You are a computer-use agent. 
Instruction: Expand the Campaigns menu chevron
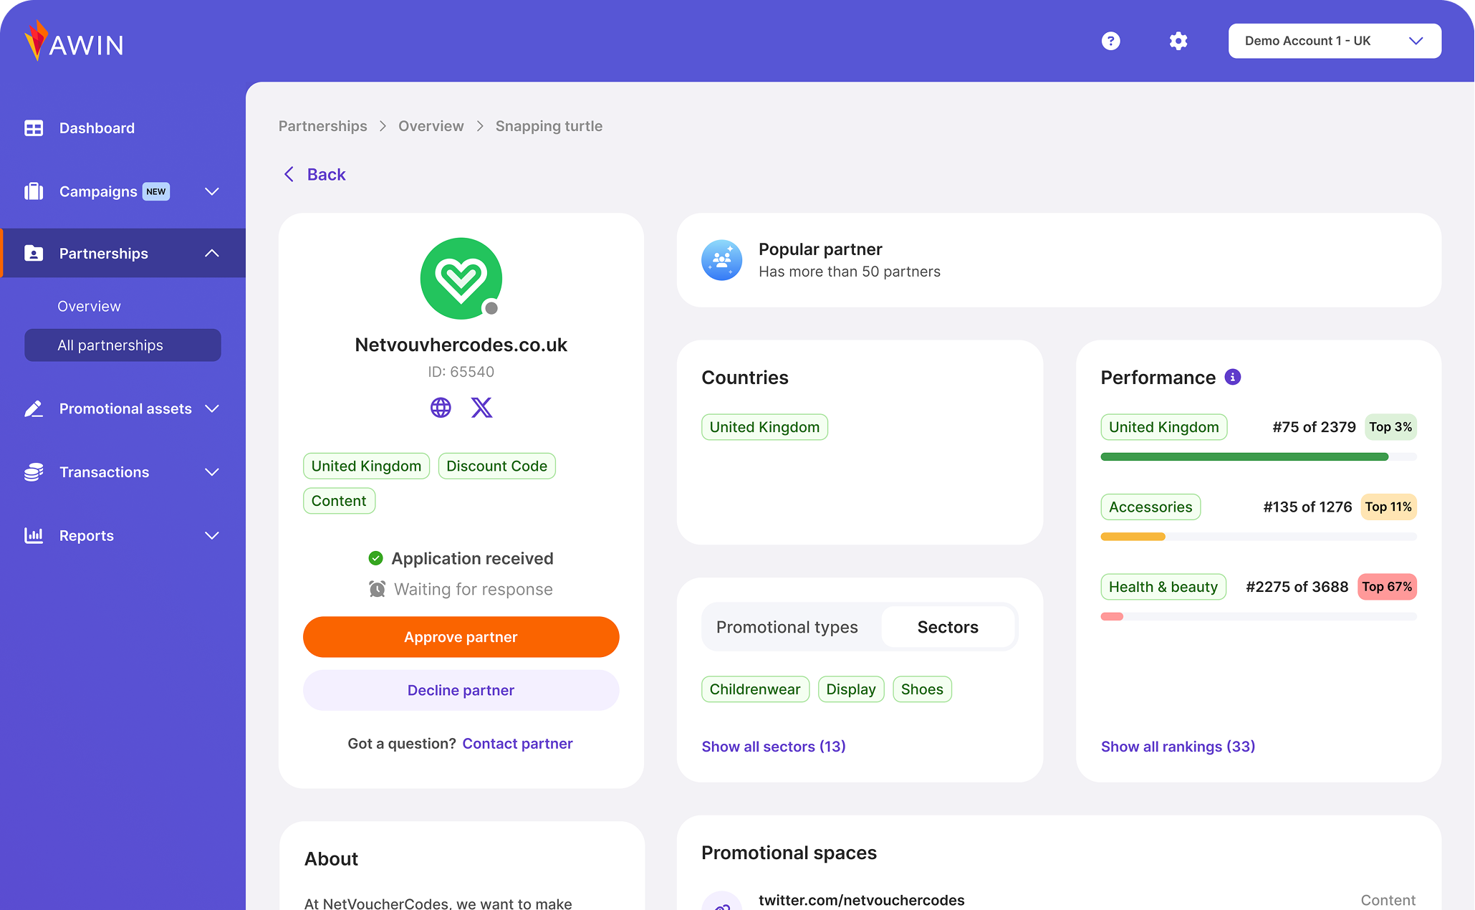point(211,191)
